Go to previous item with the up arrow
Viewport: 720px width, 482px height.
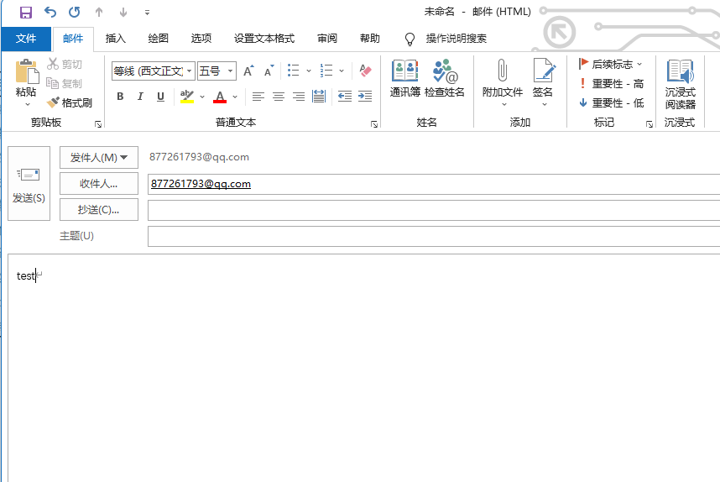click(x=99, y=13)
